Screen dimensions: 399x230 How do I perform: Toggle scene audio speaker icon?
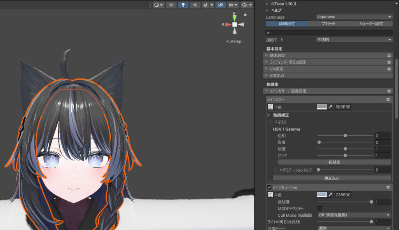tap(195, 5)
